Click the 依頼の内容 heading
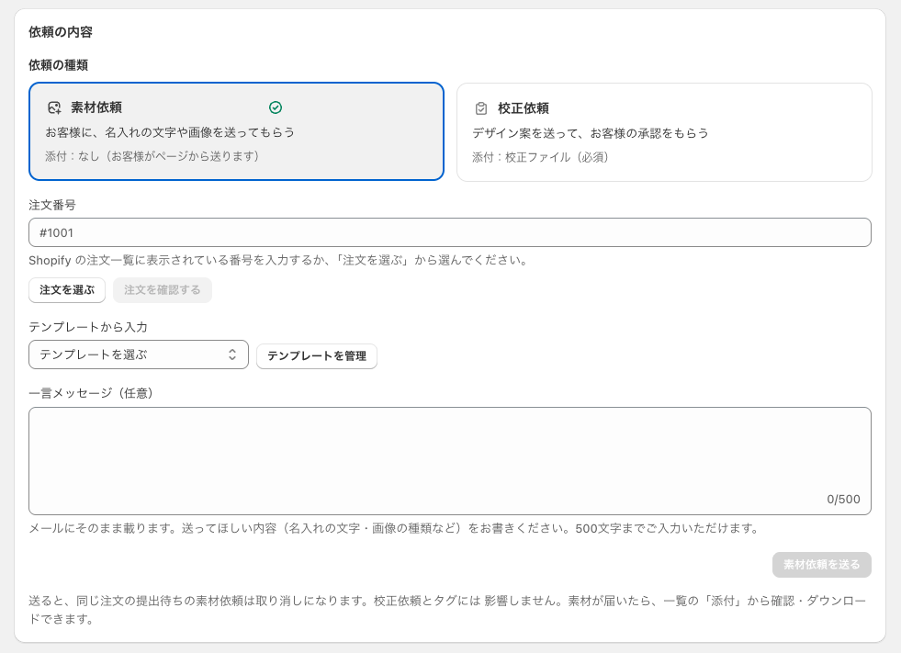 pos(61,32)
